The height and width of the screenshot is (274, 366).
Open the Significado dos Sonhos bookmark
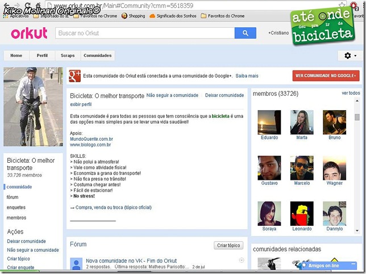pyautogui.click(x=173, y=16)
